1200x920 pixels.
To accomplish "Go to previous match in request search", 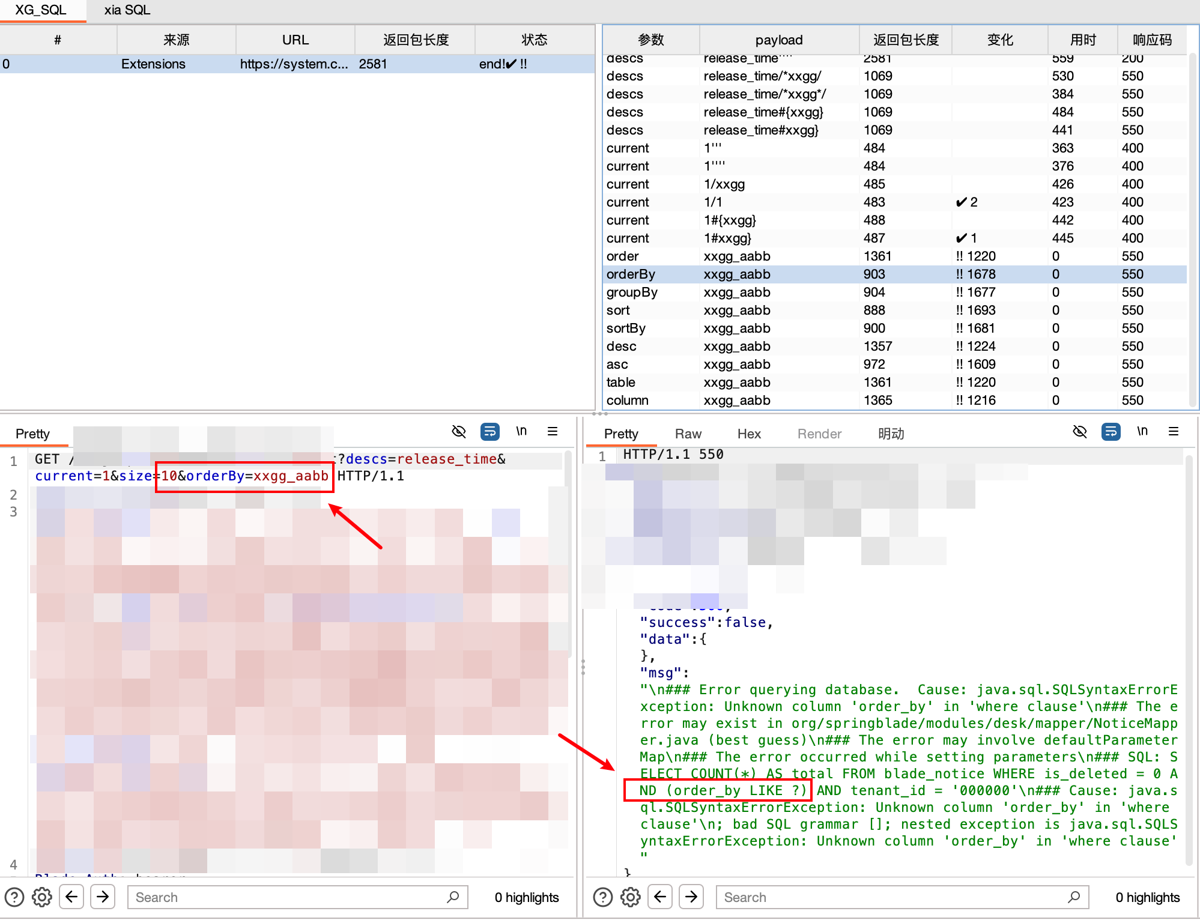I will click(71, 897).
